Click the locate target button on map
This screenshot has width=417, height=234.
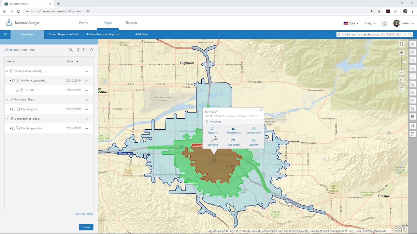pyautogui.click(x=402, y=89)
